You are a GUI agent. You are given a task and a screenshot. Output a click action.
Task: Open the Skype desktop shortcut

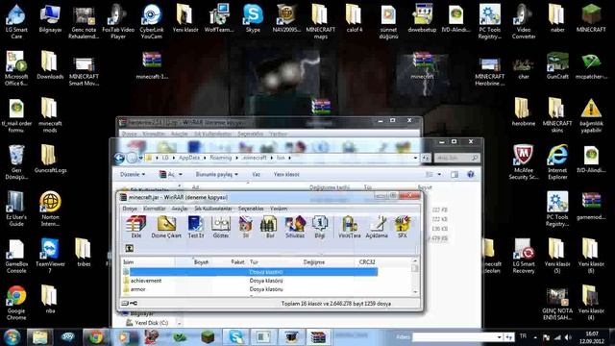point(253,18)
